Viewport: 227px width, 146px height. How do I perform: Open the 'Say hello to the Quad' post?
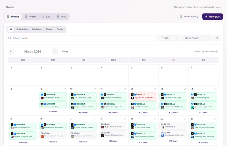tap(173, 96)
